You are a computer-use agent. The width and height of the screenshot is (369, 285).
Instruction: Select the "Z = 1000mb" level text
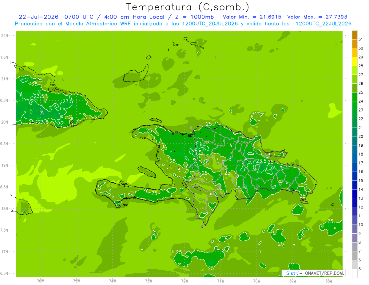pos(195,17)
